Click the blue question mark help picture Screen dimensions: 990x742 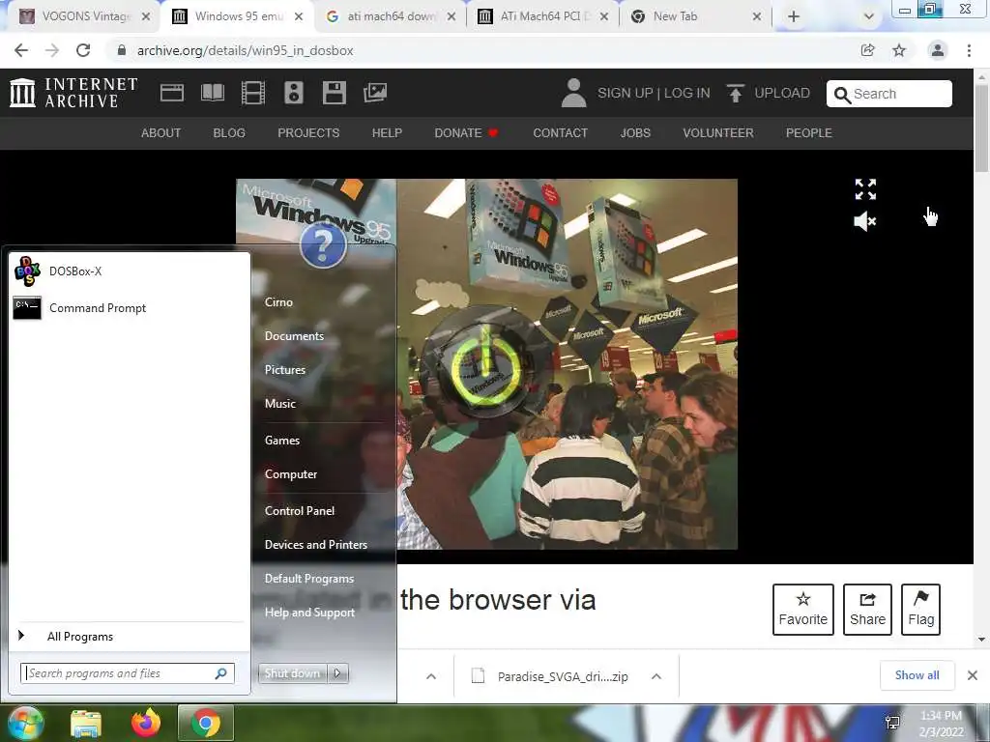click(323, 245)
